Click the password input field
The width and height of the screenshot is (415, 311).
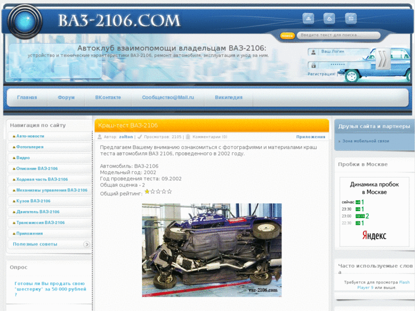point(339,65)
